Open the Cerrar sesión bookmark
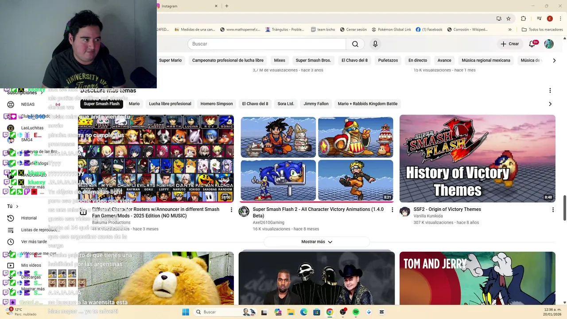Screen dimensions: 567x319 [353, 30]
